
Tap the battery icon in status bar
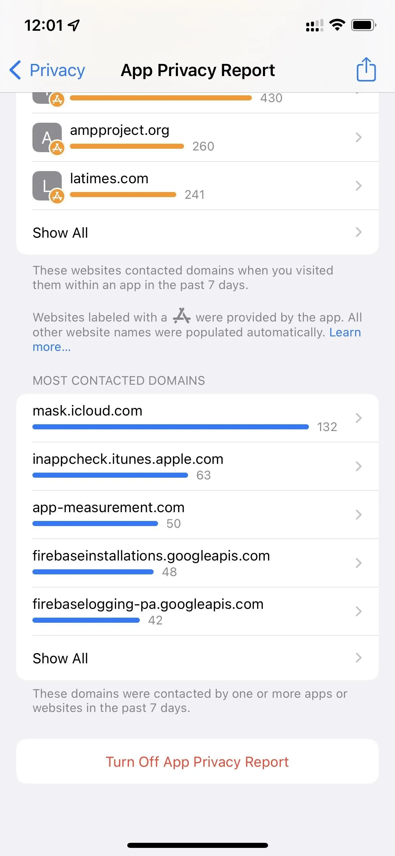click(x=364, y=25)
